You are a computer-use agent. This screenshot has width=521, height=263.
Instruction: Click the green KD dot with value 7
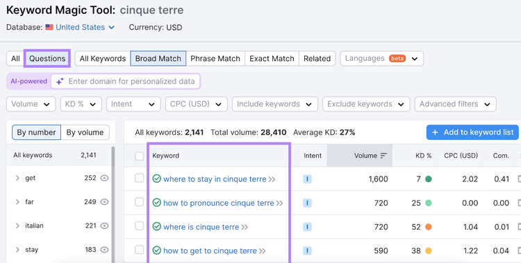tap(429, 179)
